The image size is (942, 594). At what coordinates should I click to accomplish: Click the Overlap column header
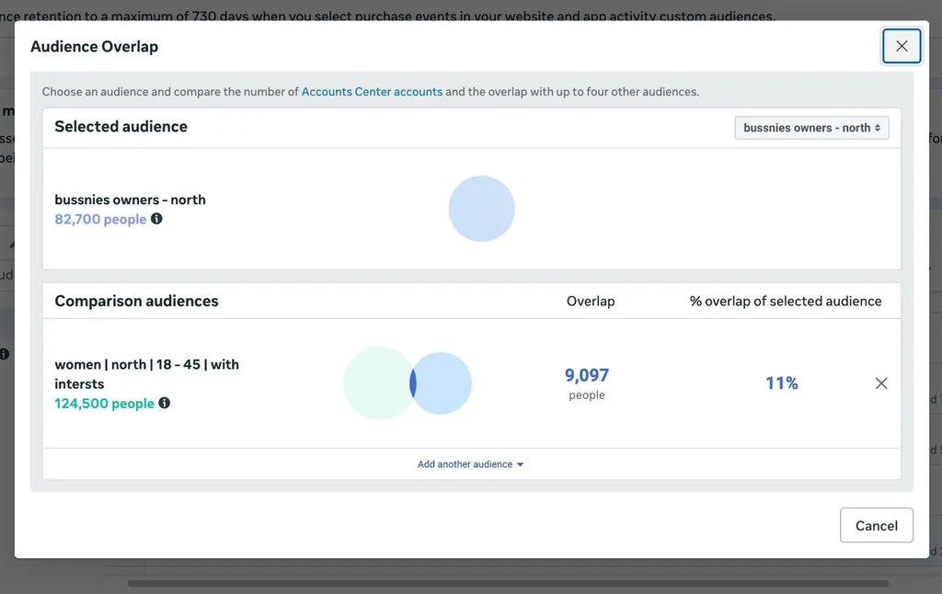(591, 301)
